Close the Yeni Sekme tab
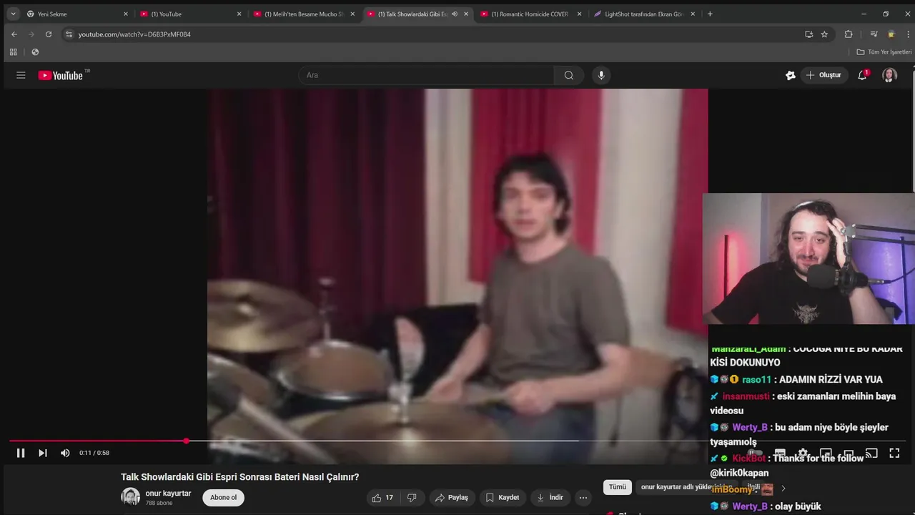This screenshot has width=915, height=515. (x=126, y=14)
